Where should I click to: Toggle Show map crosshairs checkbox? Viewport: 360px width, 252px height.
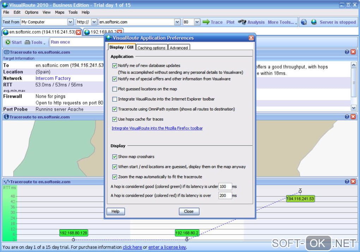pos(115,157)
